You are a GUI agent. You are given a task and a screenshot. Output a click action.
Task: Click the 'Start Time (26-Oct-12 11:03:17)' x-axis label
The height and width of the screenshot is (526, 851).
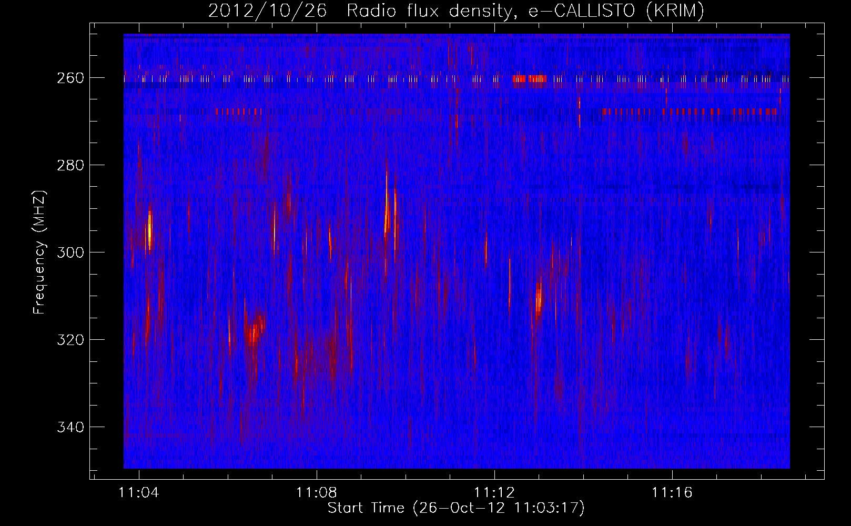(456, 508)
